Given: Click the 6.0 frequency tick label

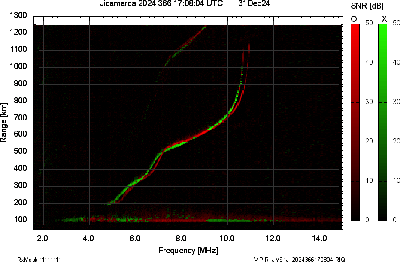Looking at the screenshot, I should (135, 238).
